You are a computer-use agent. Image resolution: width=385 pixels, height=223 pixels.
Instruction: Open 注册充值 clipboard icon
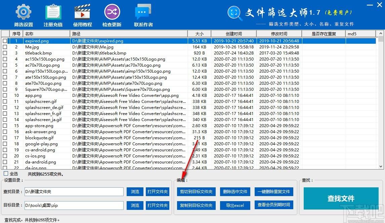click(x=53, y=12)
